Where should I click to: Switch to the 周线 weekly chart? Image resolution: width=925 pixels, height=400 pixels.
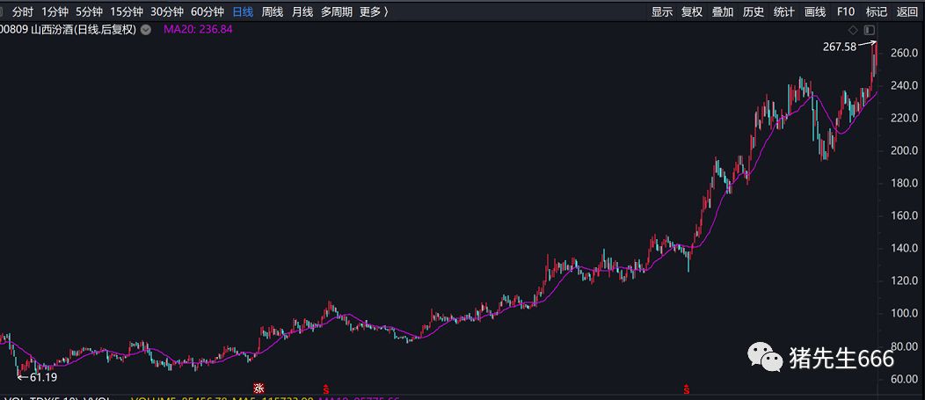272,11
